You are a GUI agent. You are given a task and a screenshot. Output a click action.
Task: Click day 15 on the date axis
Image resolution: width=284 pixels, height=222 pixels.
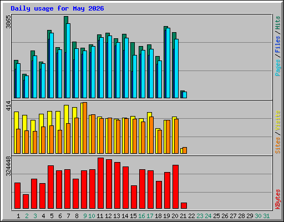(133, 216)
